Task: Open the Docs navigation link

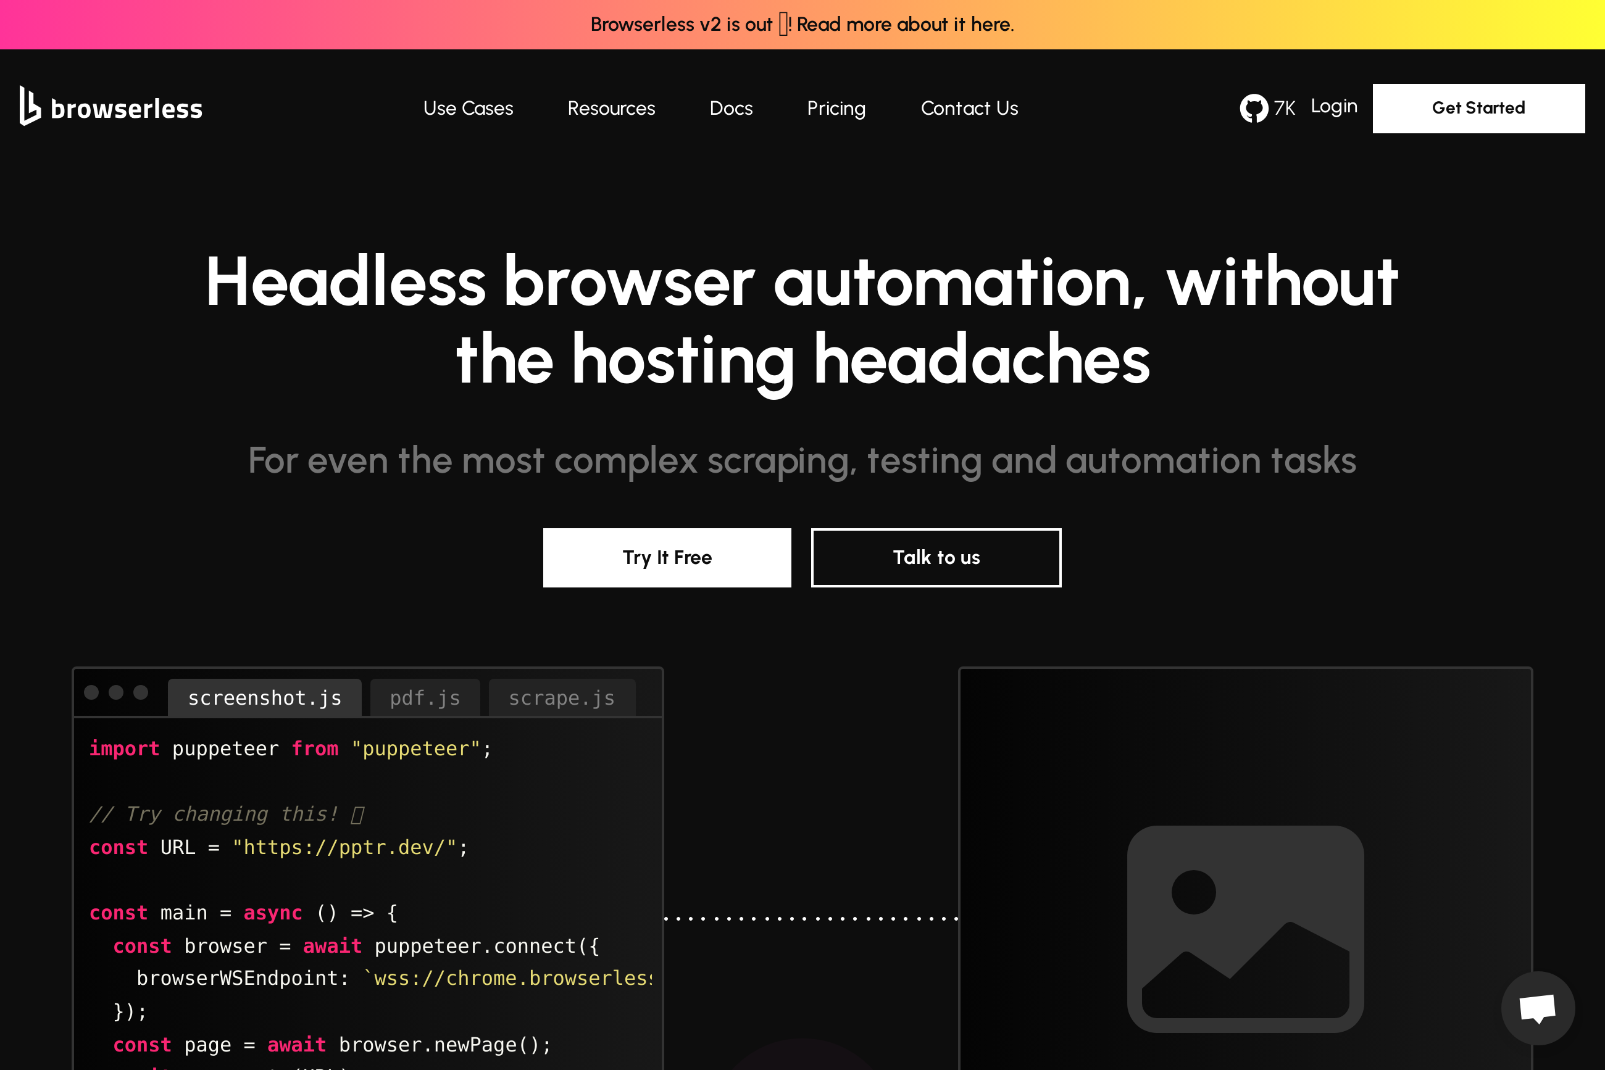Action: coord(730,109)
